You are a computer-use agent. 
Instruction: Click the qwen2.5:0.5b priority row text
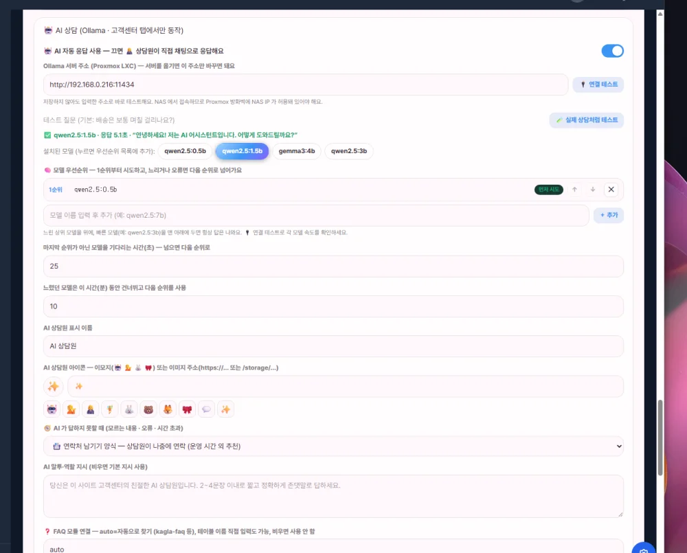coord(95,190)
